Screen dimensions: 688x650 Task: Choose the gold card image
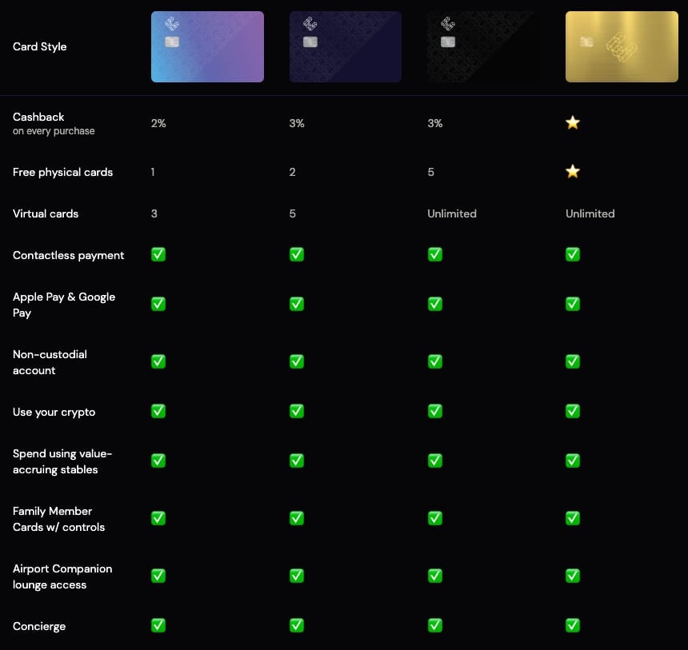pyautogui.click(x=622, y=46)
